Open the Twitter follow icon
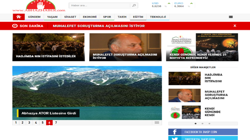This screenshot has height=140, width=250. [x=175, y=138]
